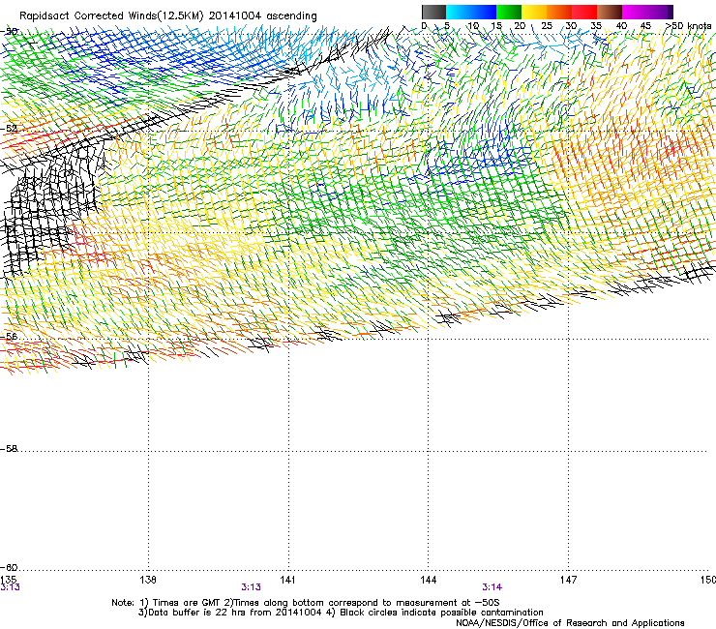Click the '-52' latitude axis label

(x=9, y=129)
